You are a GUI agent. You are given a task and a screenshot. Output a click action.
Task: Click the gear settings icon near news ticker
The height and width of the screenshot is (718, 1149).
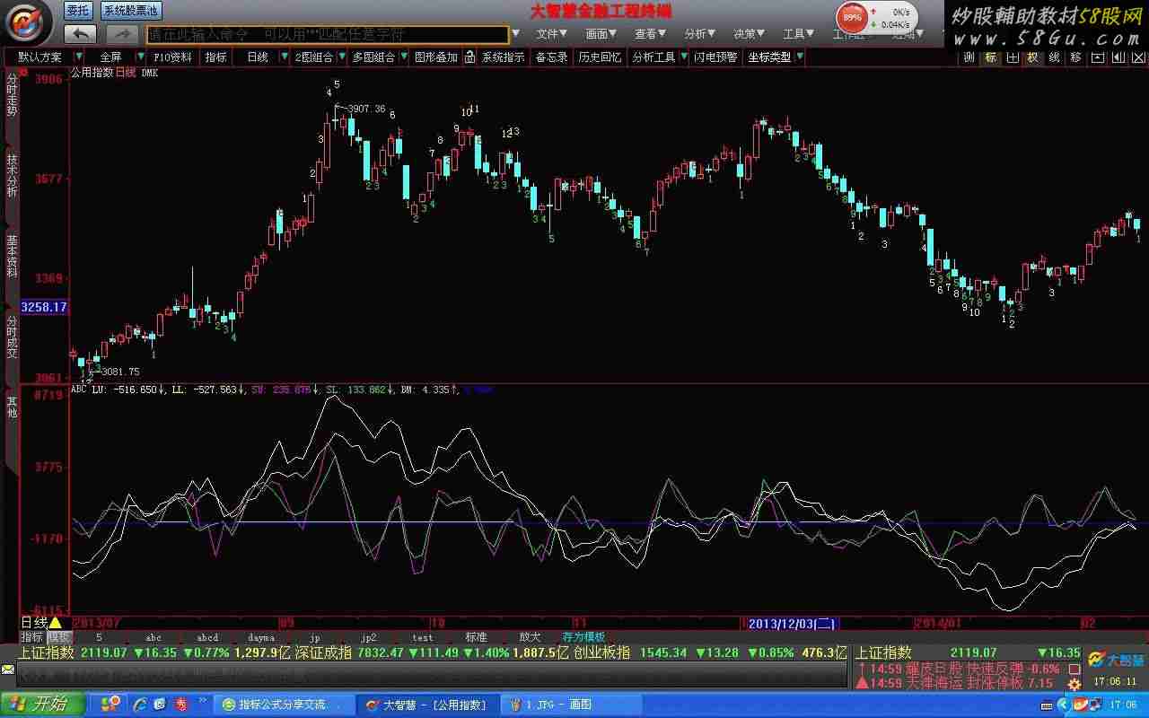(x=1074, y=685)
